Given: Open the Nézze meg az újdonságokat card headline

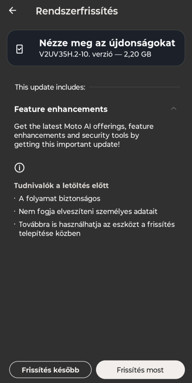Looking at the screenshot, I should [107, 43].
